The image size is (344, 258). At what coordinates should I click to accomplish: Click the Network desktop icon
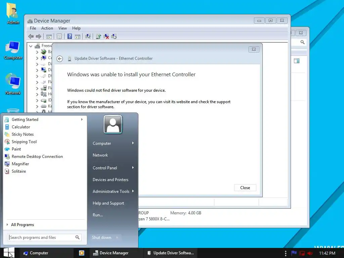tap(13, 84)
